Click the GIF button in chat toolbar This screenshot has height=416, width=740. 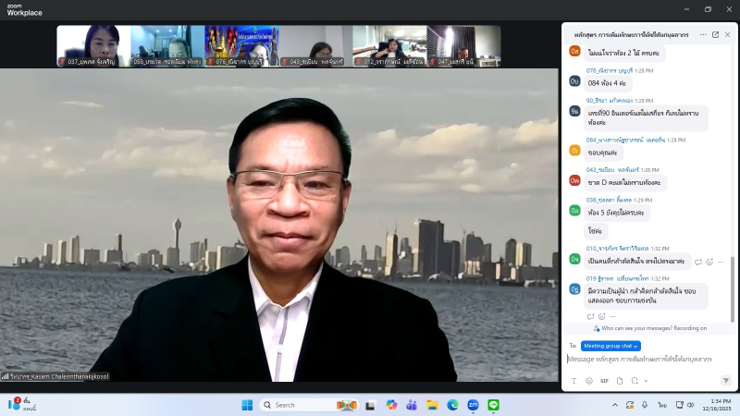(604, 380)
